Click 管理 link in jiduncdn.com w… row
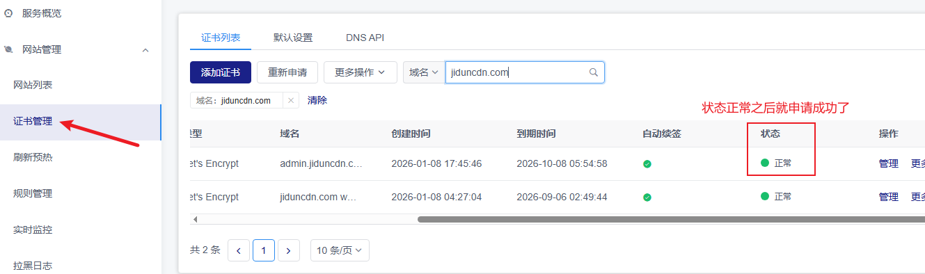This screenshot has width=925, height=274. pos(888,197)
